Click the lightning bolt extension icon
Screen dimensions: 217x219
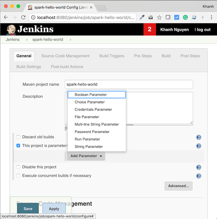point(203,17)
